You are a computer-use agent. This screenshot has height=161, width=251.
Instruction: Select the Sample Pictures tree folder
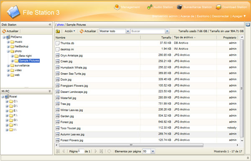(x=29, y=61)
